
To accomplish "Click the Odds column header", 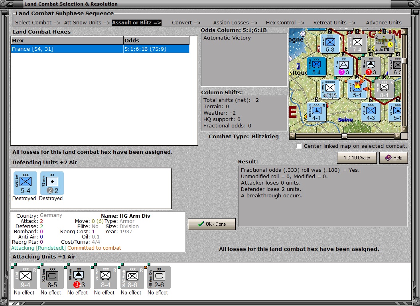I will (156, 40).
